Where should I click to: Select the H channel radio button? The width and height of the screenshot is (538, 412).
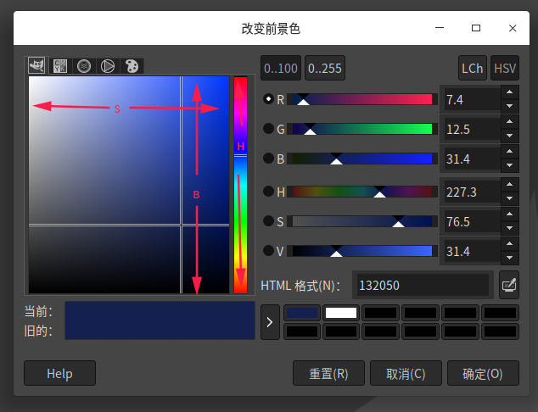tap(268, 191)
